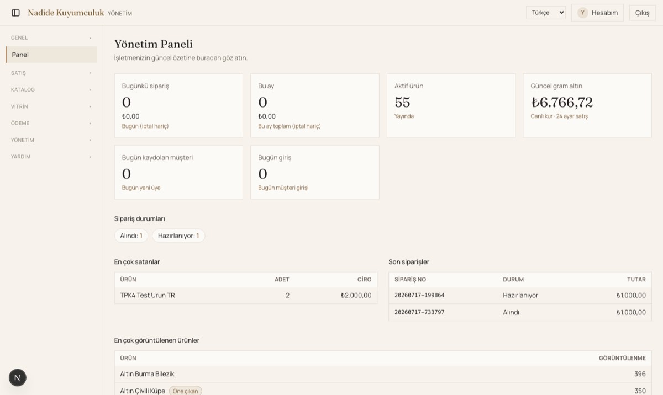Image resolution: width=663 pixels, height=395 pixels.
Task: Open the Hesabım account button
Action: [597, 13]
